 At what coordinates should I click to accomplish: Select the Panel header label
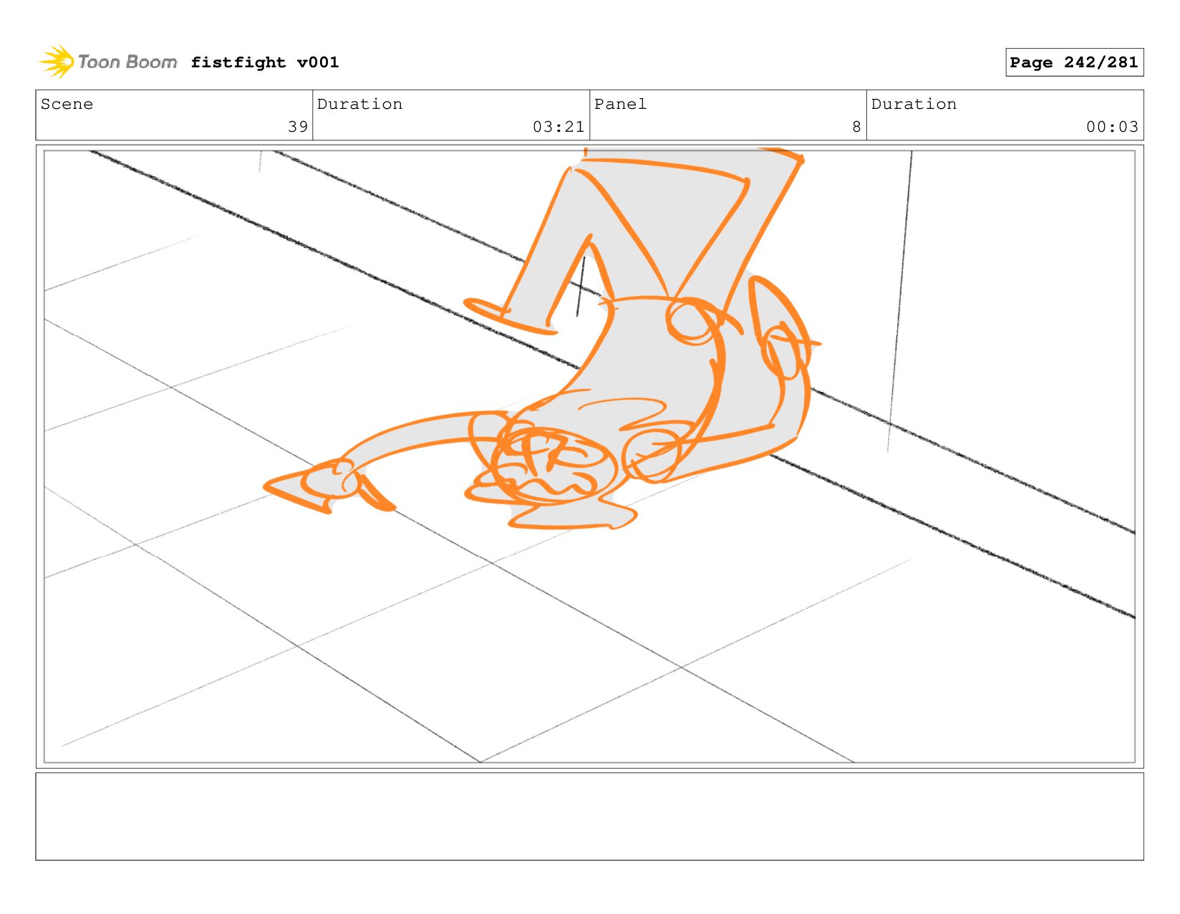pos(620,104)
